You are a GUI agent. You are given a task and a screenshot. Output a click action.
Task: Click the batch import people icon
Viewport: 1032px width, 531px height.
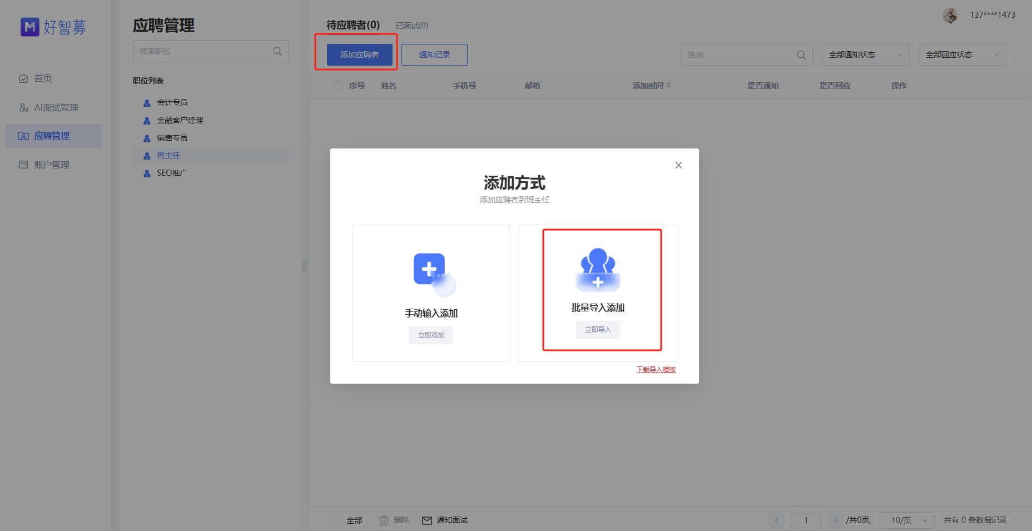pyautogui.click(x=597, y=271)
